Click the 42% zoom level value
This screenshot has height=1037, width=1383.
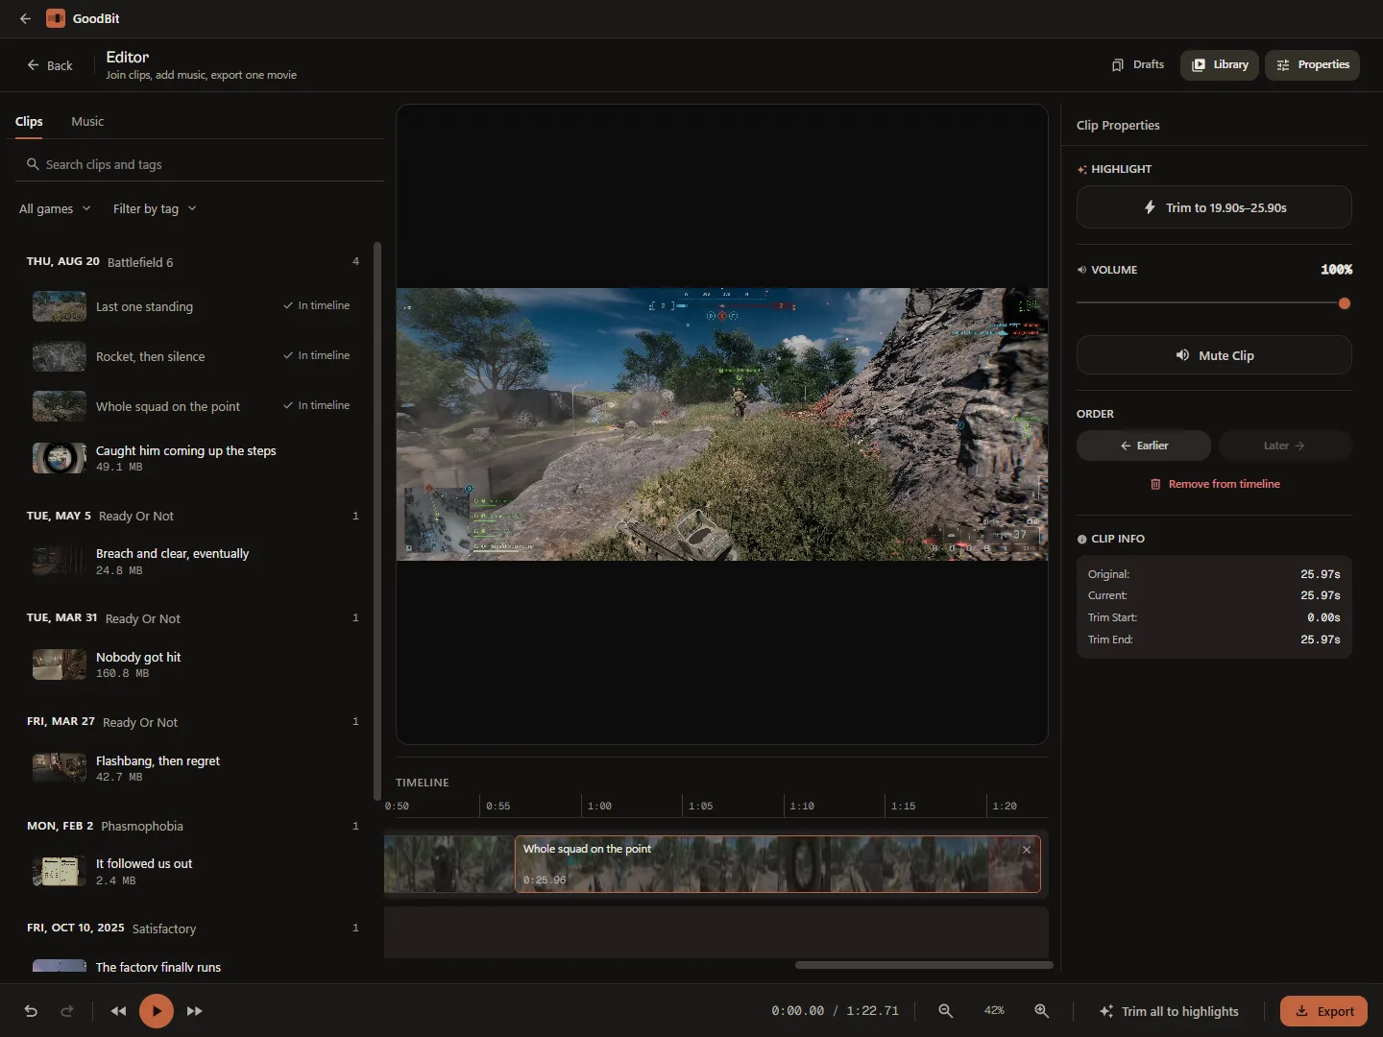coord(994,1011)
